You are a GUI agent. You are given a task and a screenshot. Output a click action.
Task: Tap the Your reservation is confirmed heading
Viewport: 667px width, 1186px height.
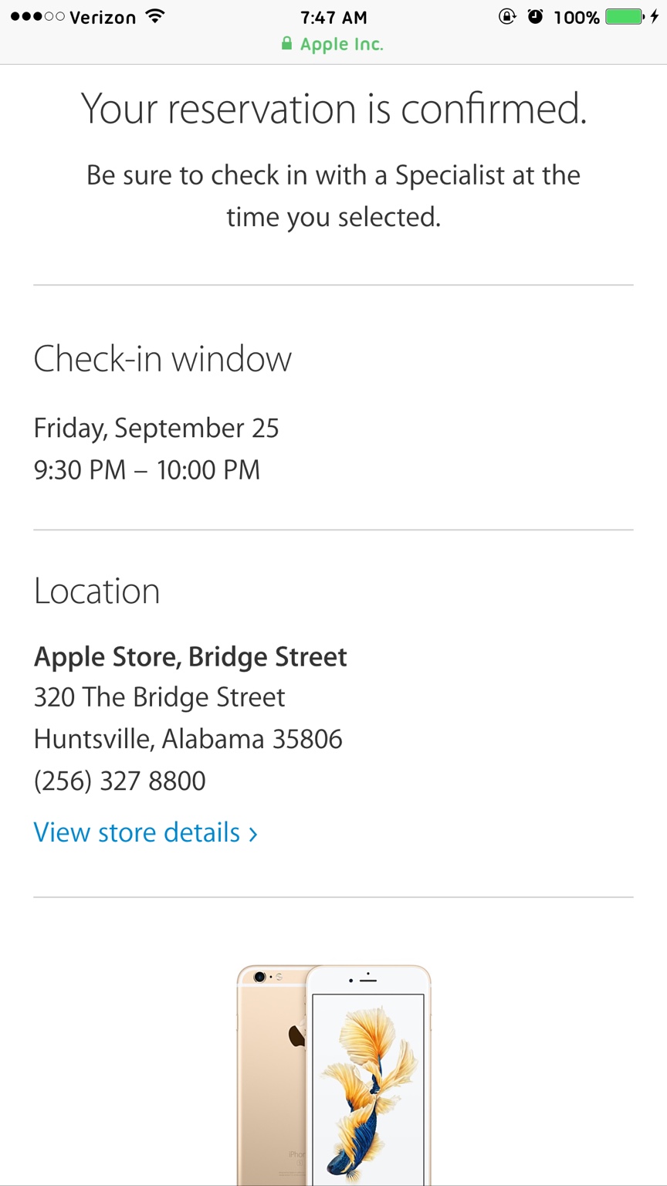pos(333,108)
